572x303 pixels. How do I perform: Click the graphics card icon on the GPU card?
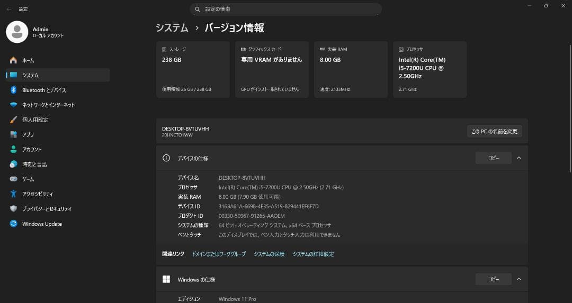[243, 49]
